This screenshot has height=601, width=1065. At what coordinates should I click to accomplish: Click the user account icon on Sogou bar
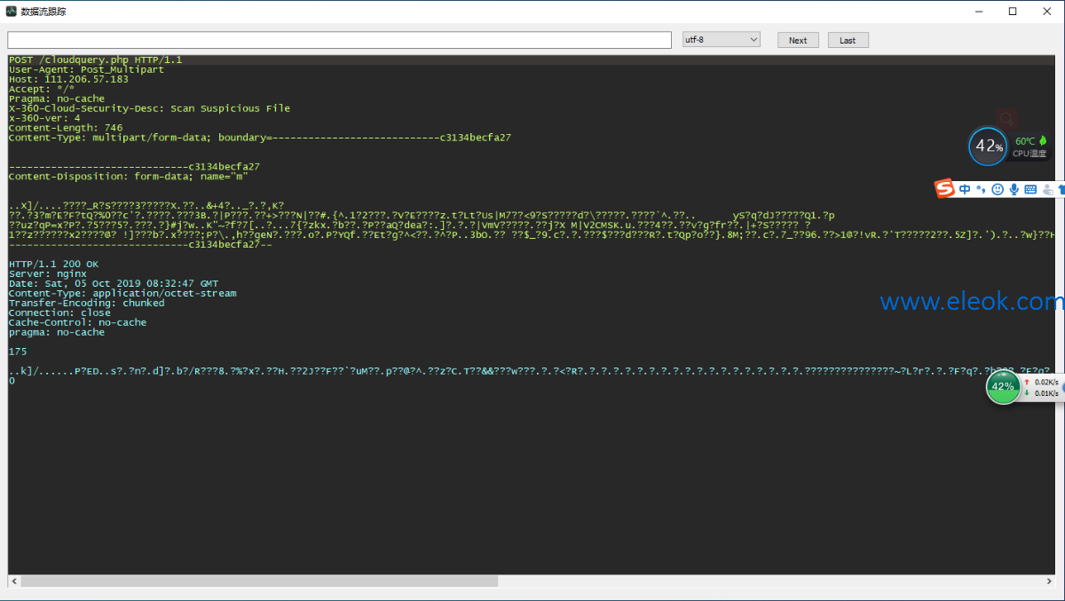coord(1047,189)
